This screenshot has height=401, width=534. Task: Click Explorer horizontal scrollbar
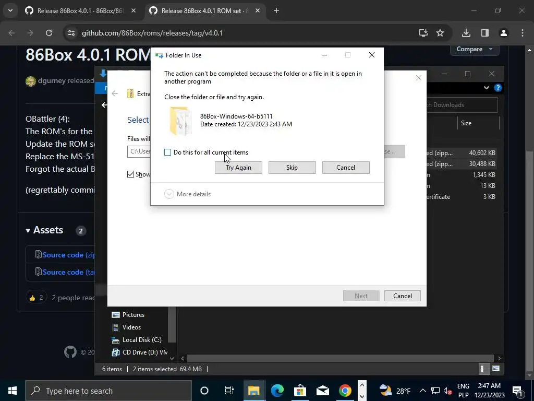click(x=340, y=358)
